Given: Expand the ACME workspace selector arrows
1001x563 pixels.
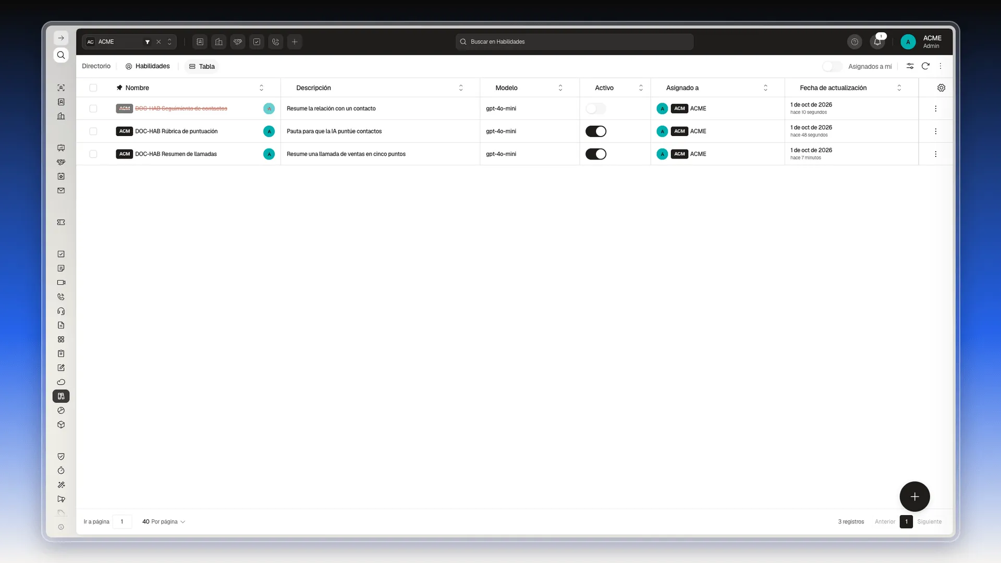Looking at the screenshot, I should [x=169, y=42].
